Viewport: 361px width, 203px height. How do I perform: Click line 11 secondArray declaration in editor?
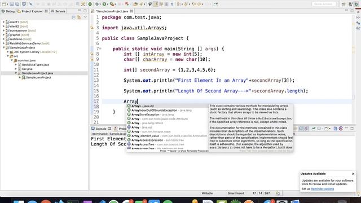[169, 70]
